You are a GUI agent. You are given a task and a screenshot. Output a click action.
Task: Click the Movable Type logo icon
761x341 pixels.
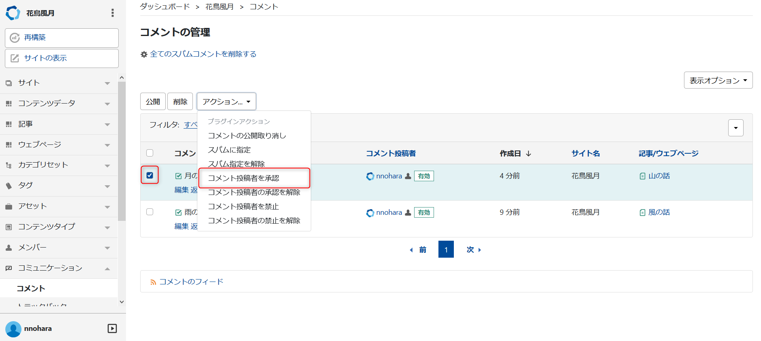(x=13, y=13)
